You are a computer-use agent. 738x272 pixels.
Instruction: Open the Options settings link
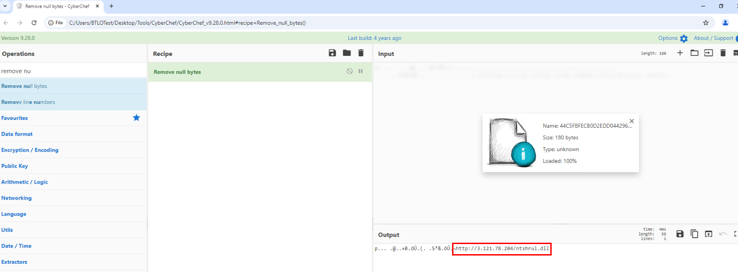click(x=673, y=38)
